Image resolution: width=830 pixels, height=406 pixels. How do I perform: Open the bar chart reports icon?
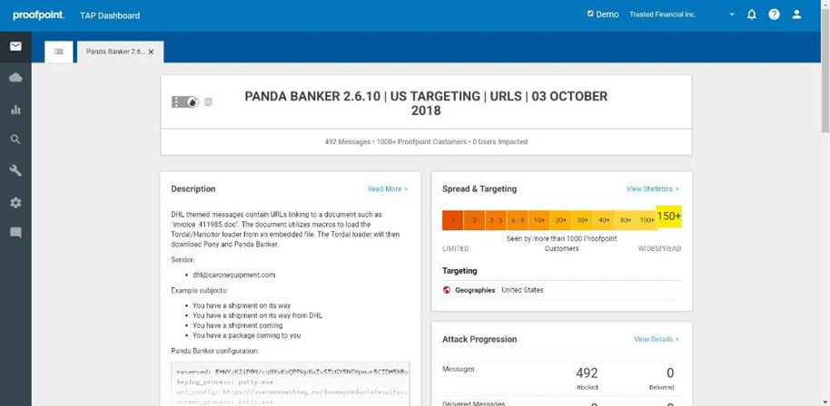[x=15, y=110]
